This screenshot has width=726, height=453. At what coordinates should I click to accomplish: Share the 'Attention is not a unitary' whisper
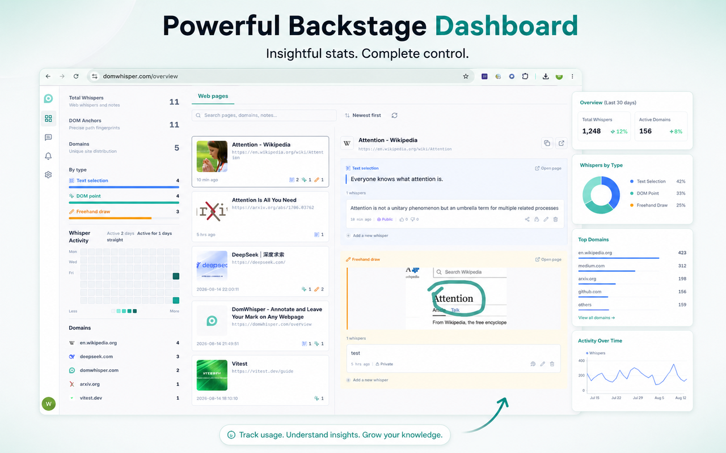(x=527, y=219)
